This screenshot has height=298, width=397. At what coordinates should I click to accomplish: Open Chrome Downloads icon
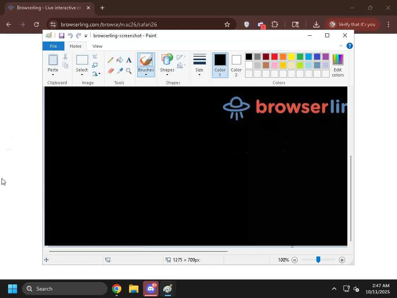[x=316, y=24]
